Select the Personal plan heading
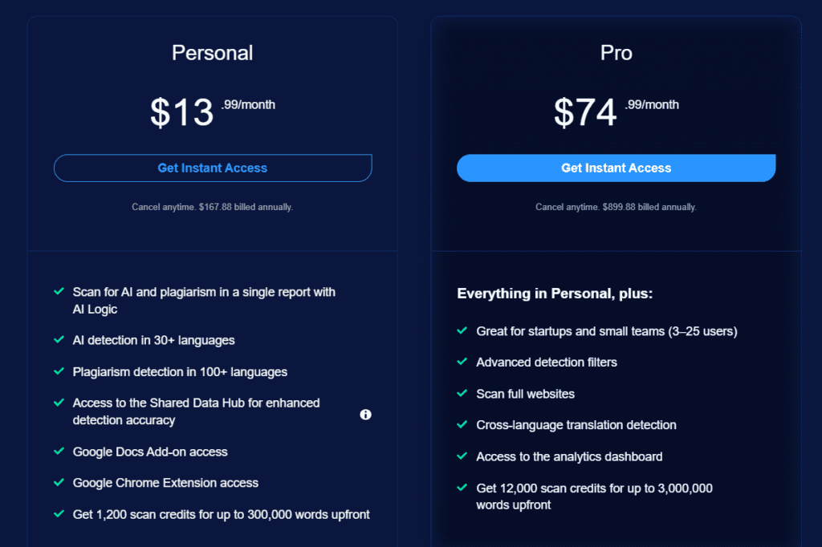 pyautogui.click(x=212, y=53)
